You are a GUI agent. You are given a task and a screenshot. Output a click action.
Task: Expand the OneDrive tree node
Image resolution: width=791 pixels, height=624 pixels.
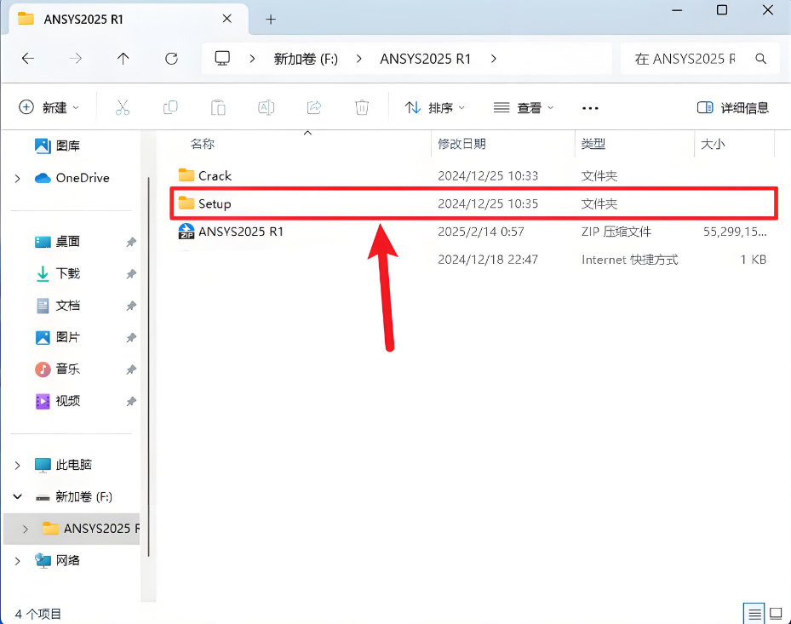click(x=18, y=178)
